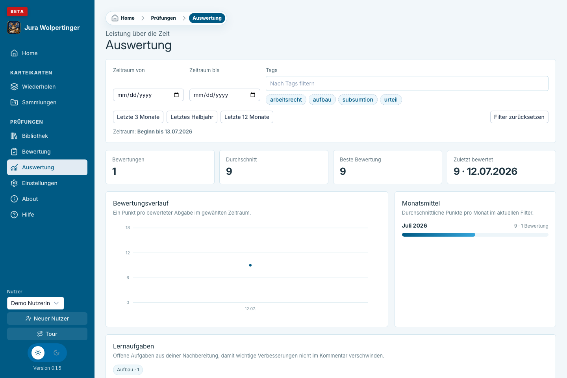The image size is (567, 378).
Task: Click the Juli 2026 progress bar
Action: [x=475, y=235]
